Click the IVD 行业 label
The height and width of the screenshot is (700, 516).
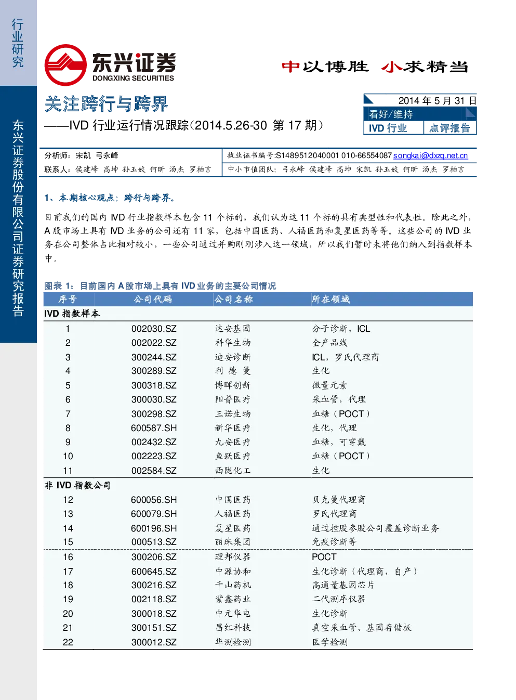(388, 128)
